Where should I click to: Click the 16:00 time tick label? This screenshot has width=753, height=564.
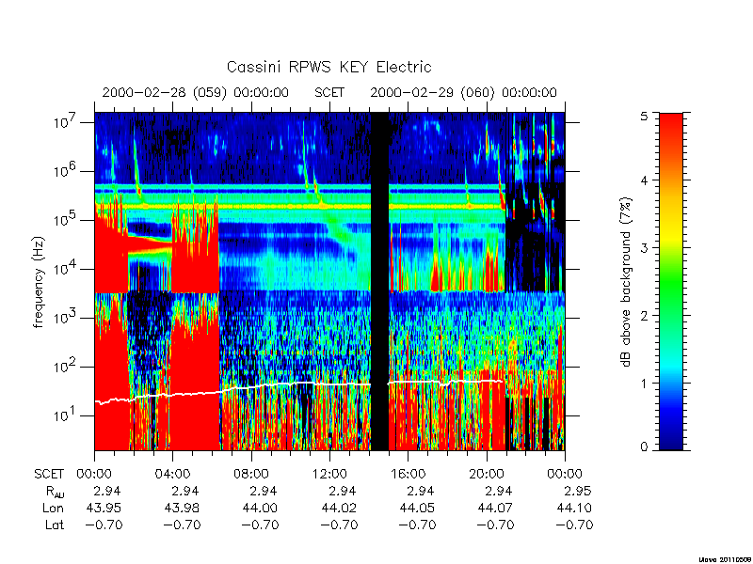[x=408, y=474]
